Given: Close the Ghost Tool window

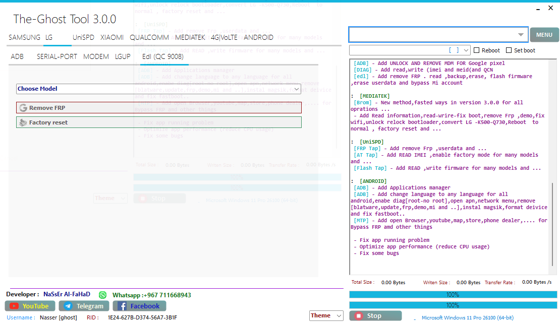Looking at the screenshot, I should pyautogui.click(x=550, y=8).
